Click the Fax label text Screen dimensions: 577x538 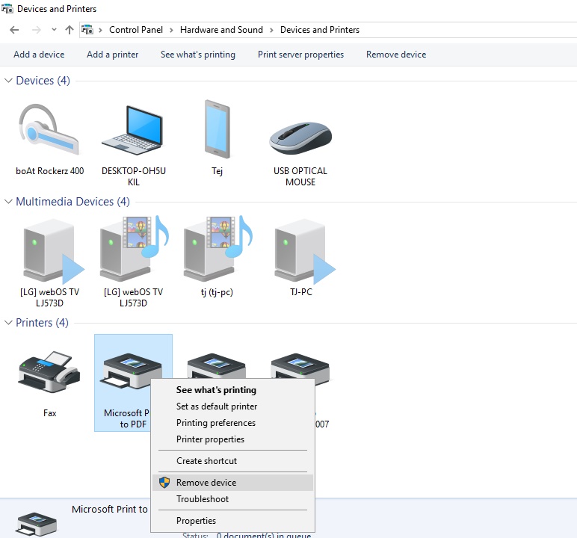click(49, 413)
